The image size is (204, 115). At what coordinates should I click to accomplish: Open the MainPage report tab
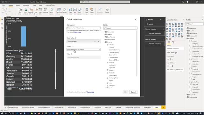coord(108,107)
